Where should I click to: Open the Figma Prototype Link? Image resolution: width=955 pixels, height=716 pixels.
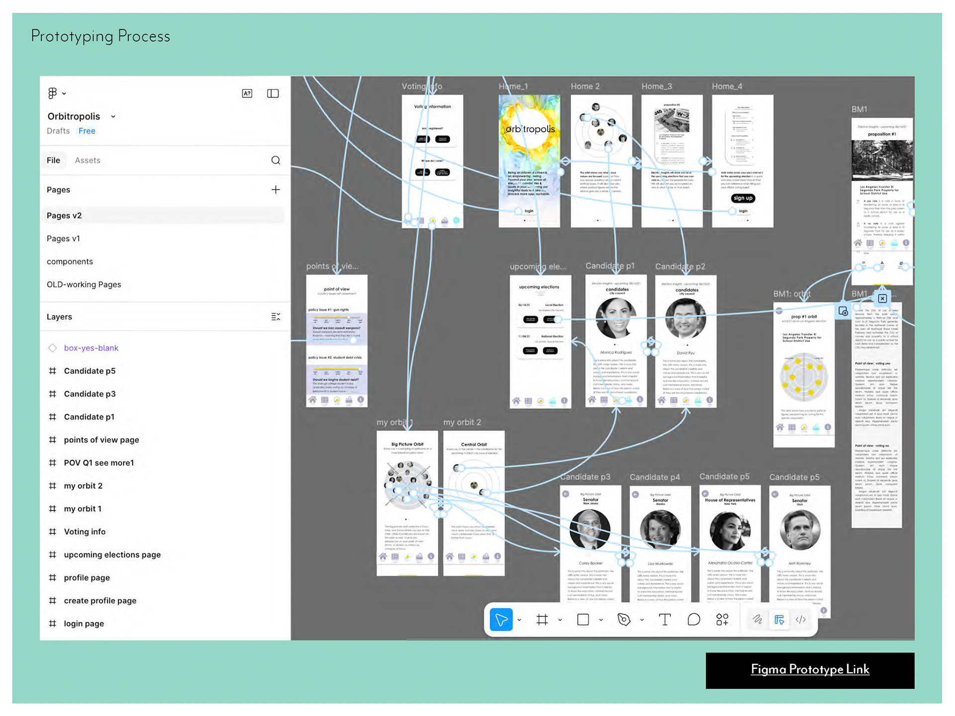pos(810,670)
